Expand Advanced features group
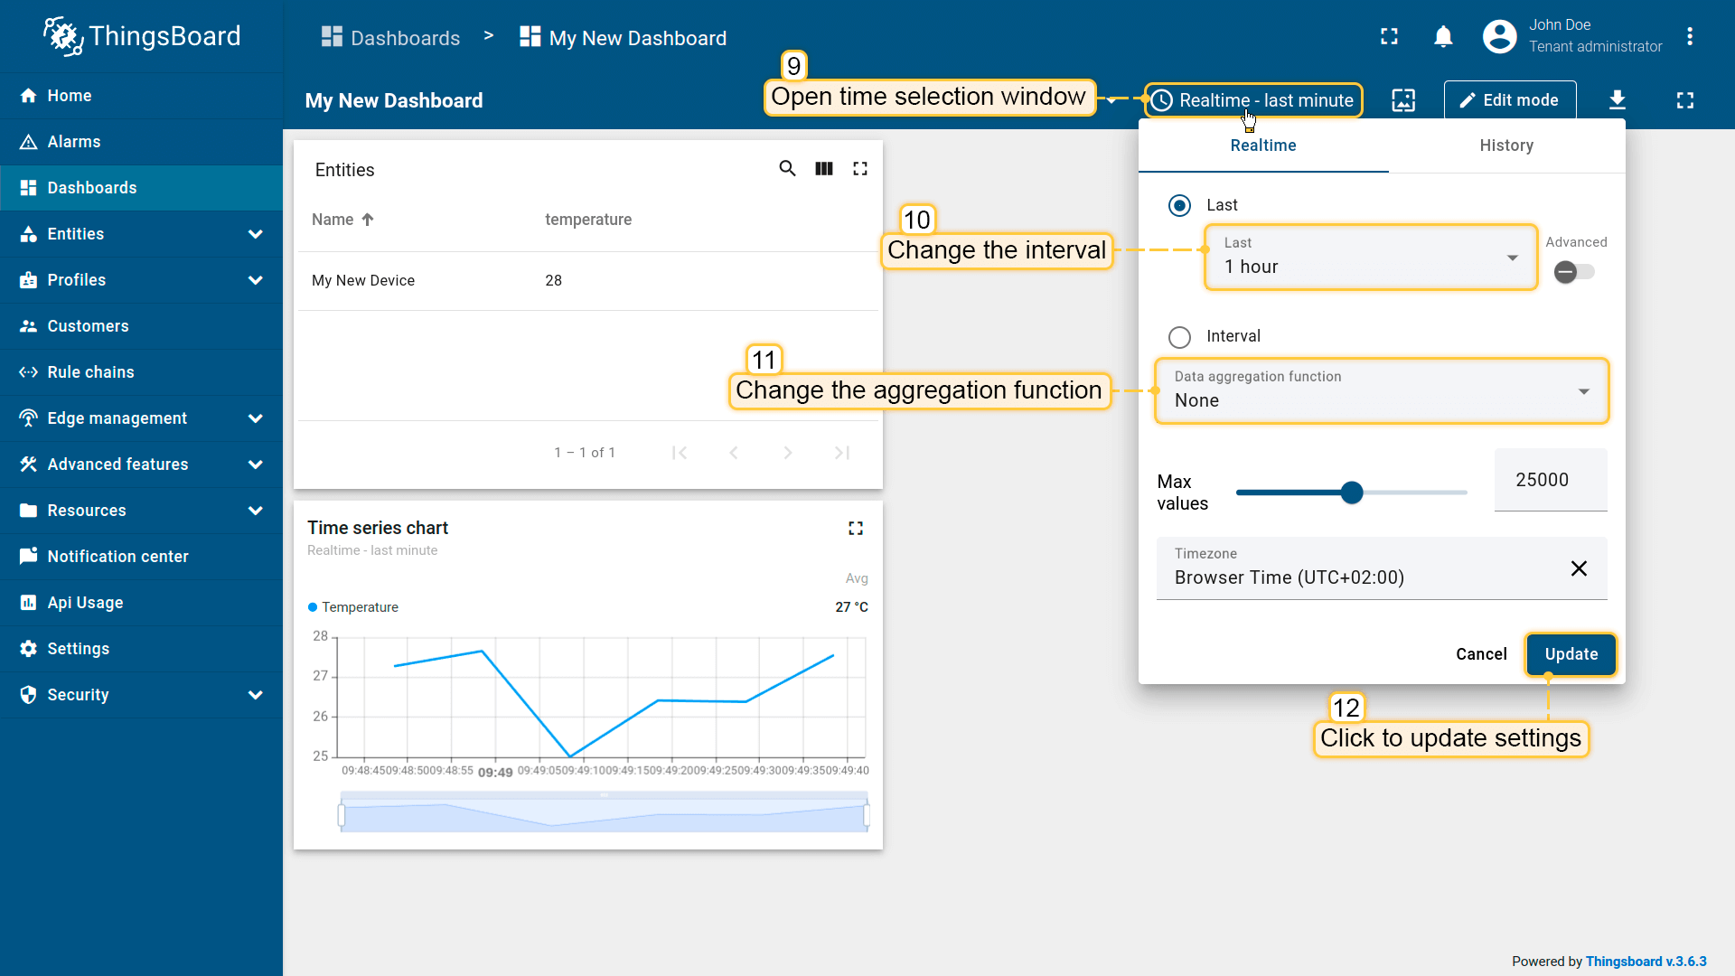This screenshot has width=1735, height=976. coord(256,465)
